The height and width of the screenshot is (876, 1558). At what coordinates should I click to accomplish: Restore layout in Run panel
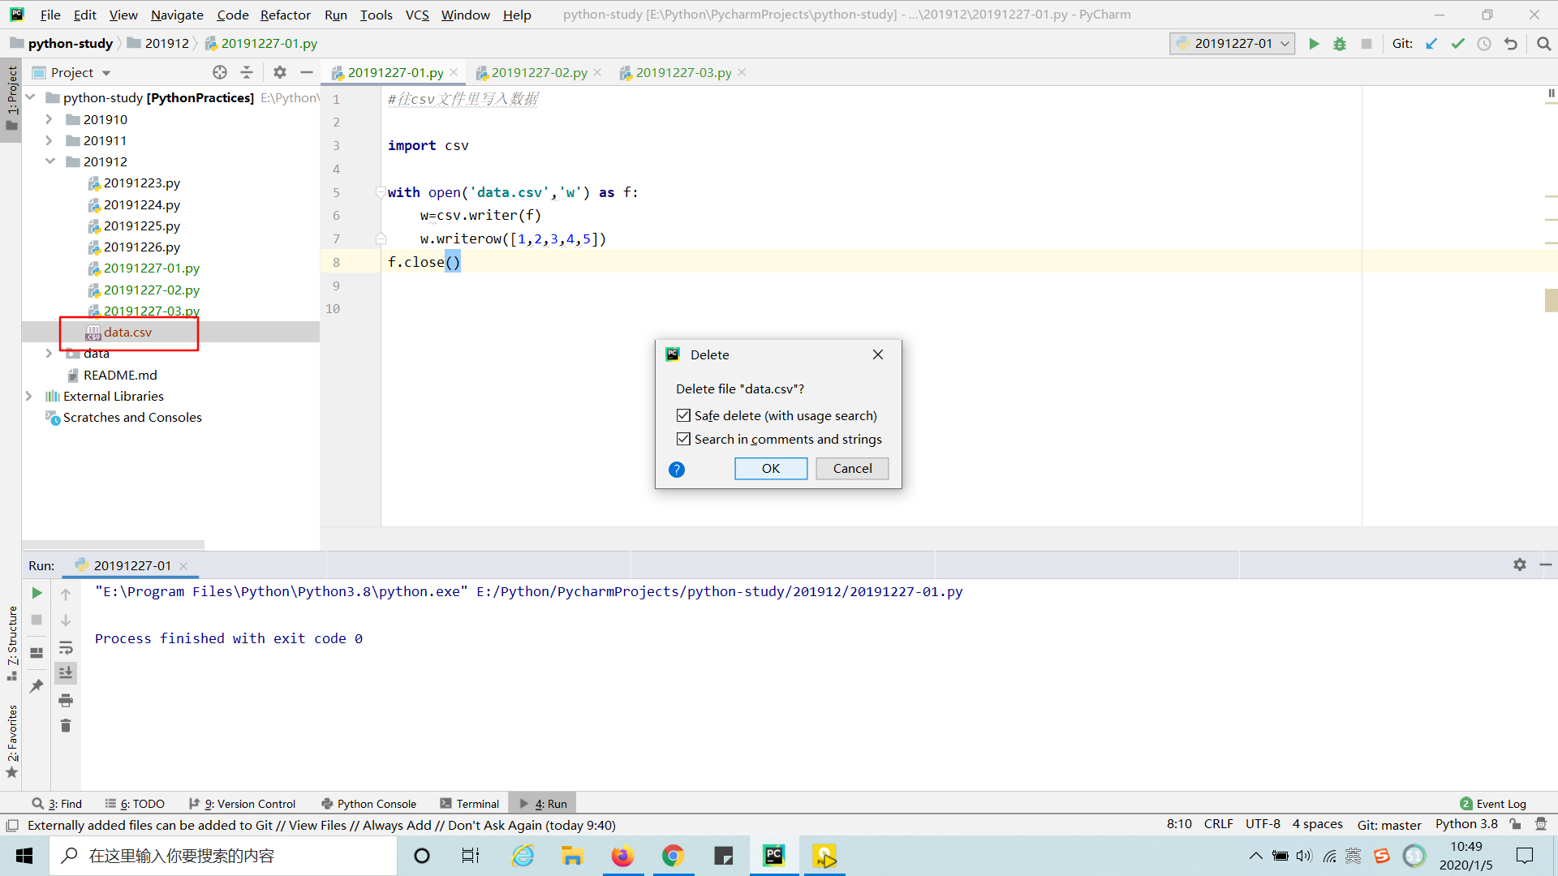coord(37,652)
